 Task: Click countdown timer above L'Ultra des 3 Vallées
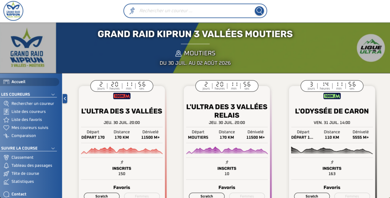(x=122, y=86)
